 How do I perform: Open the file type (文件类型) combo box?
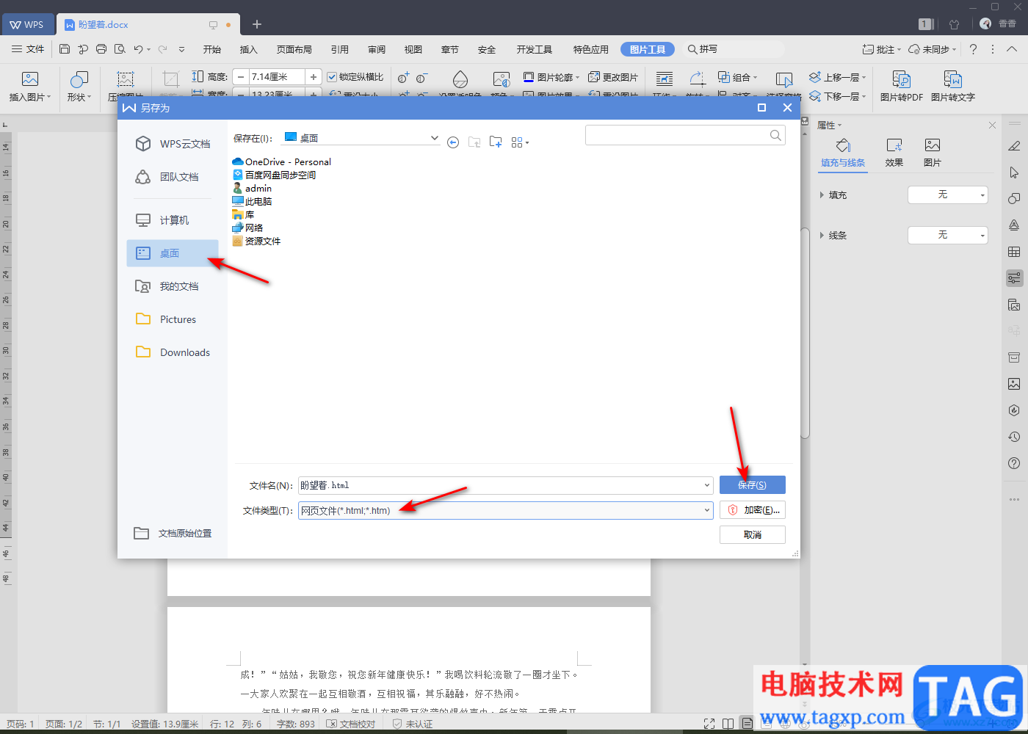coord(506,510)
